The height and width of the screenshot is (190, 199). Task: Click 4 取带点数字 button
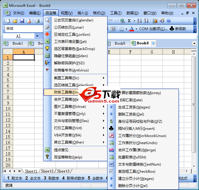click(x=73, y=178)
